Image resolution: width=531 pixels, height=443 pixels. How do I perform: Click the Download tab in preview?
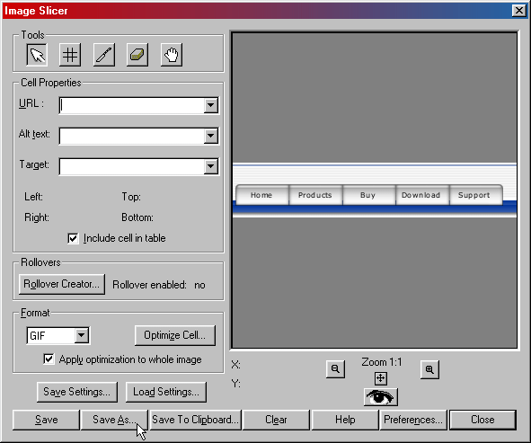421,195
